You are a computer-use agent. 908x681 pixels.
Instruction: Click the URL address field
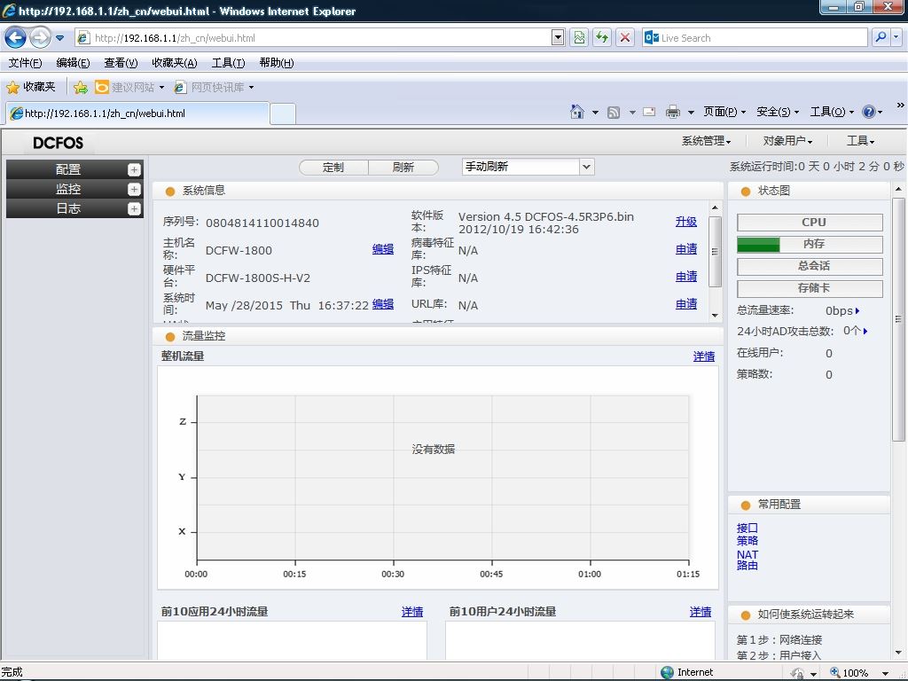[x=316, y=38]
